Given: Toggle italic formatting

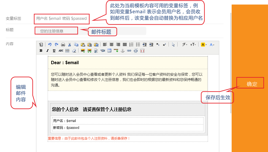Looking at the screenshot, I should [x=47, y=51].
